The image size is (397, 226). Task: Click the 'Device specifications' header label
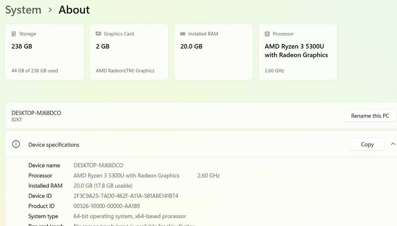[x=54, y=145]
